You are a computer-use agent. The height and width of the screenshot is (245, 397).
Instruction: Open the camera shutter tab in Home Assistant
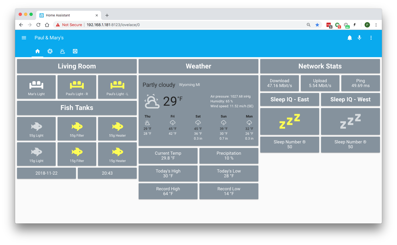point(50,51)
